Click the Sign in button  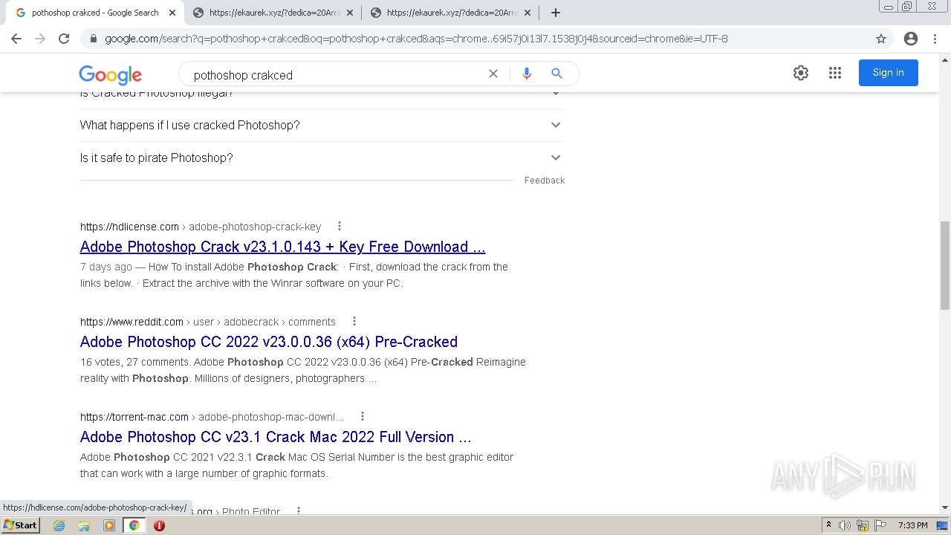coord(888,73)
